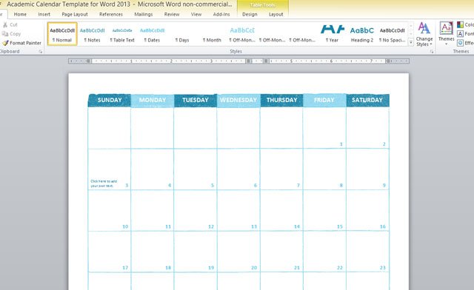
Task: Click date 23 in the Saturday column
Action: click(x=383, y=268)
